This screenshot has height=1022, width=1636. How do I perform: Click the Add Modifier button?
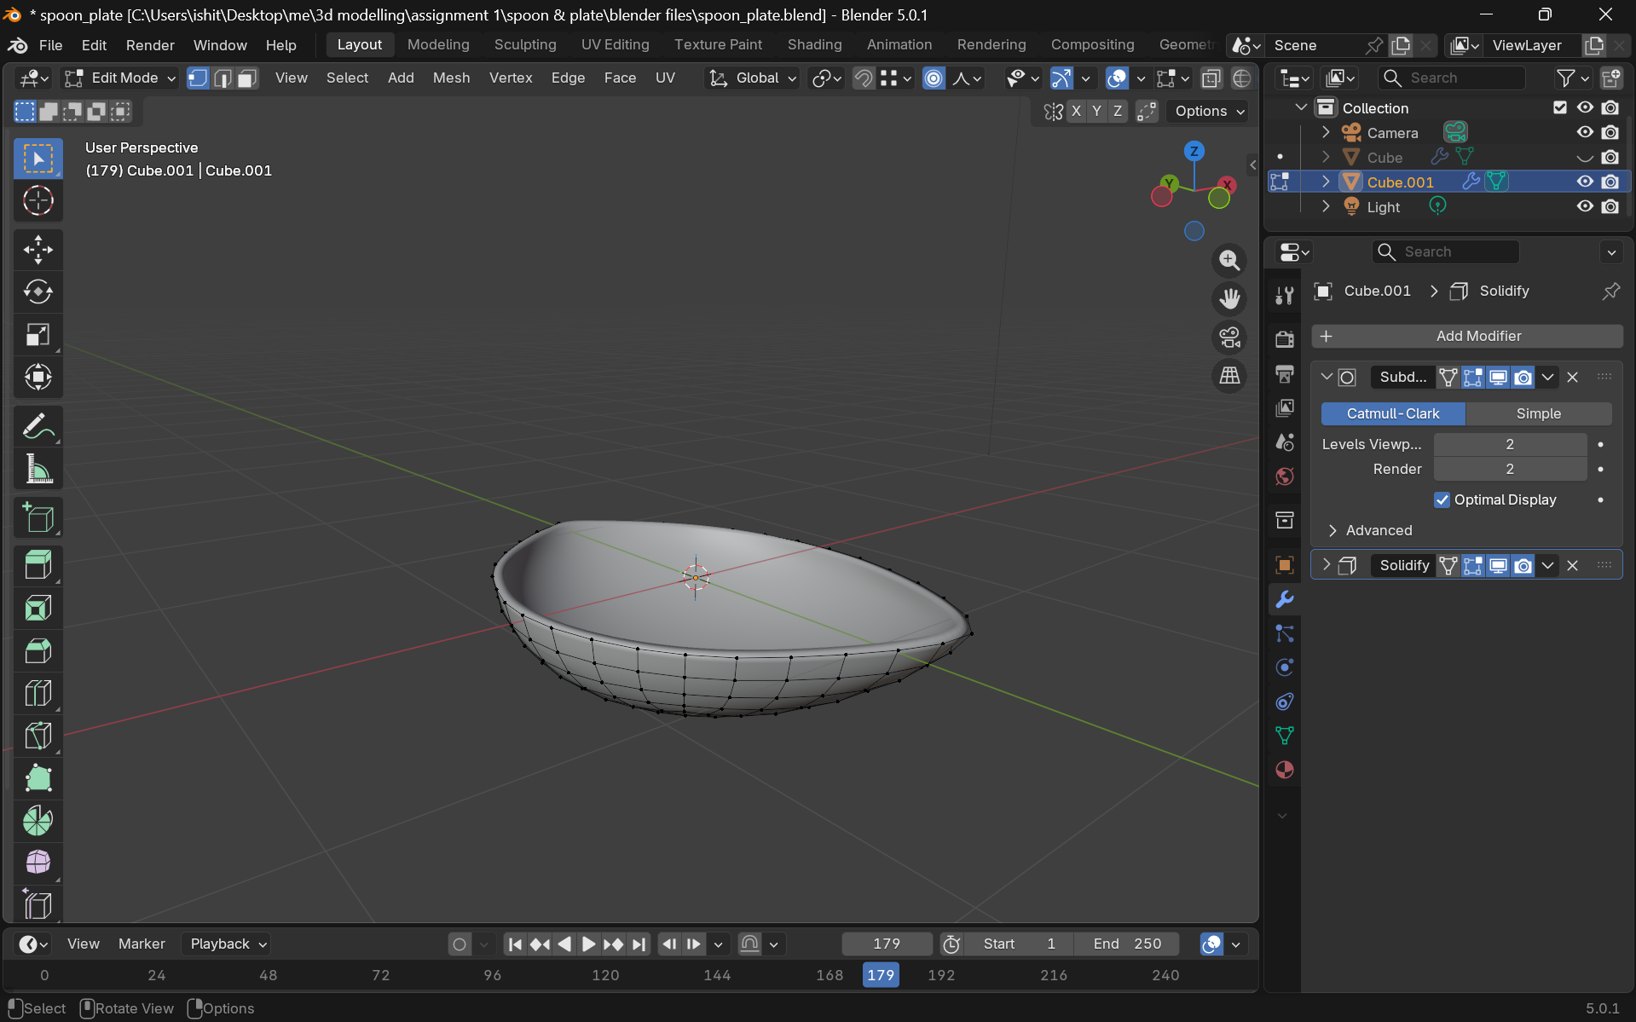tap(1466, 337)
